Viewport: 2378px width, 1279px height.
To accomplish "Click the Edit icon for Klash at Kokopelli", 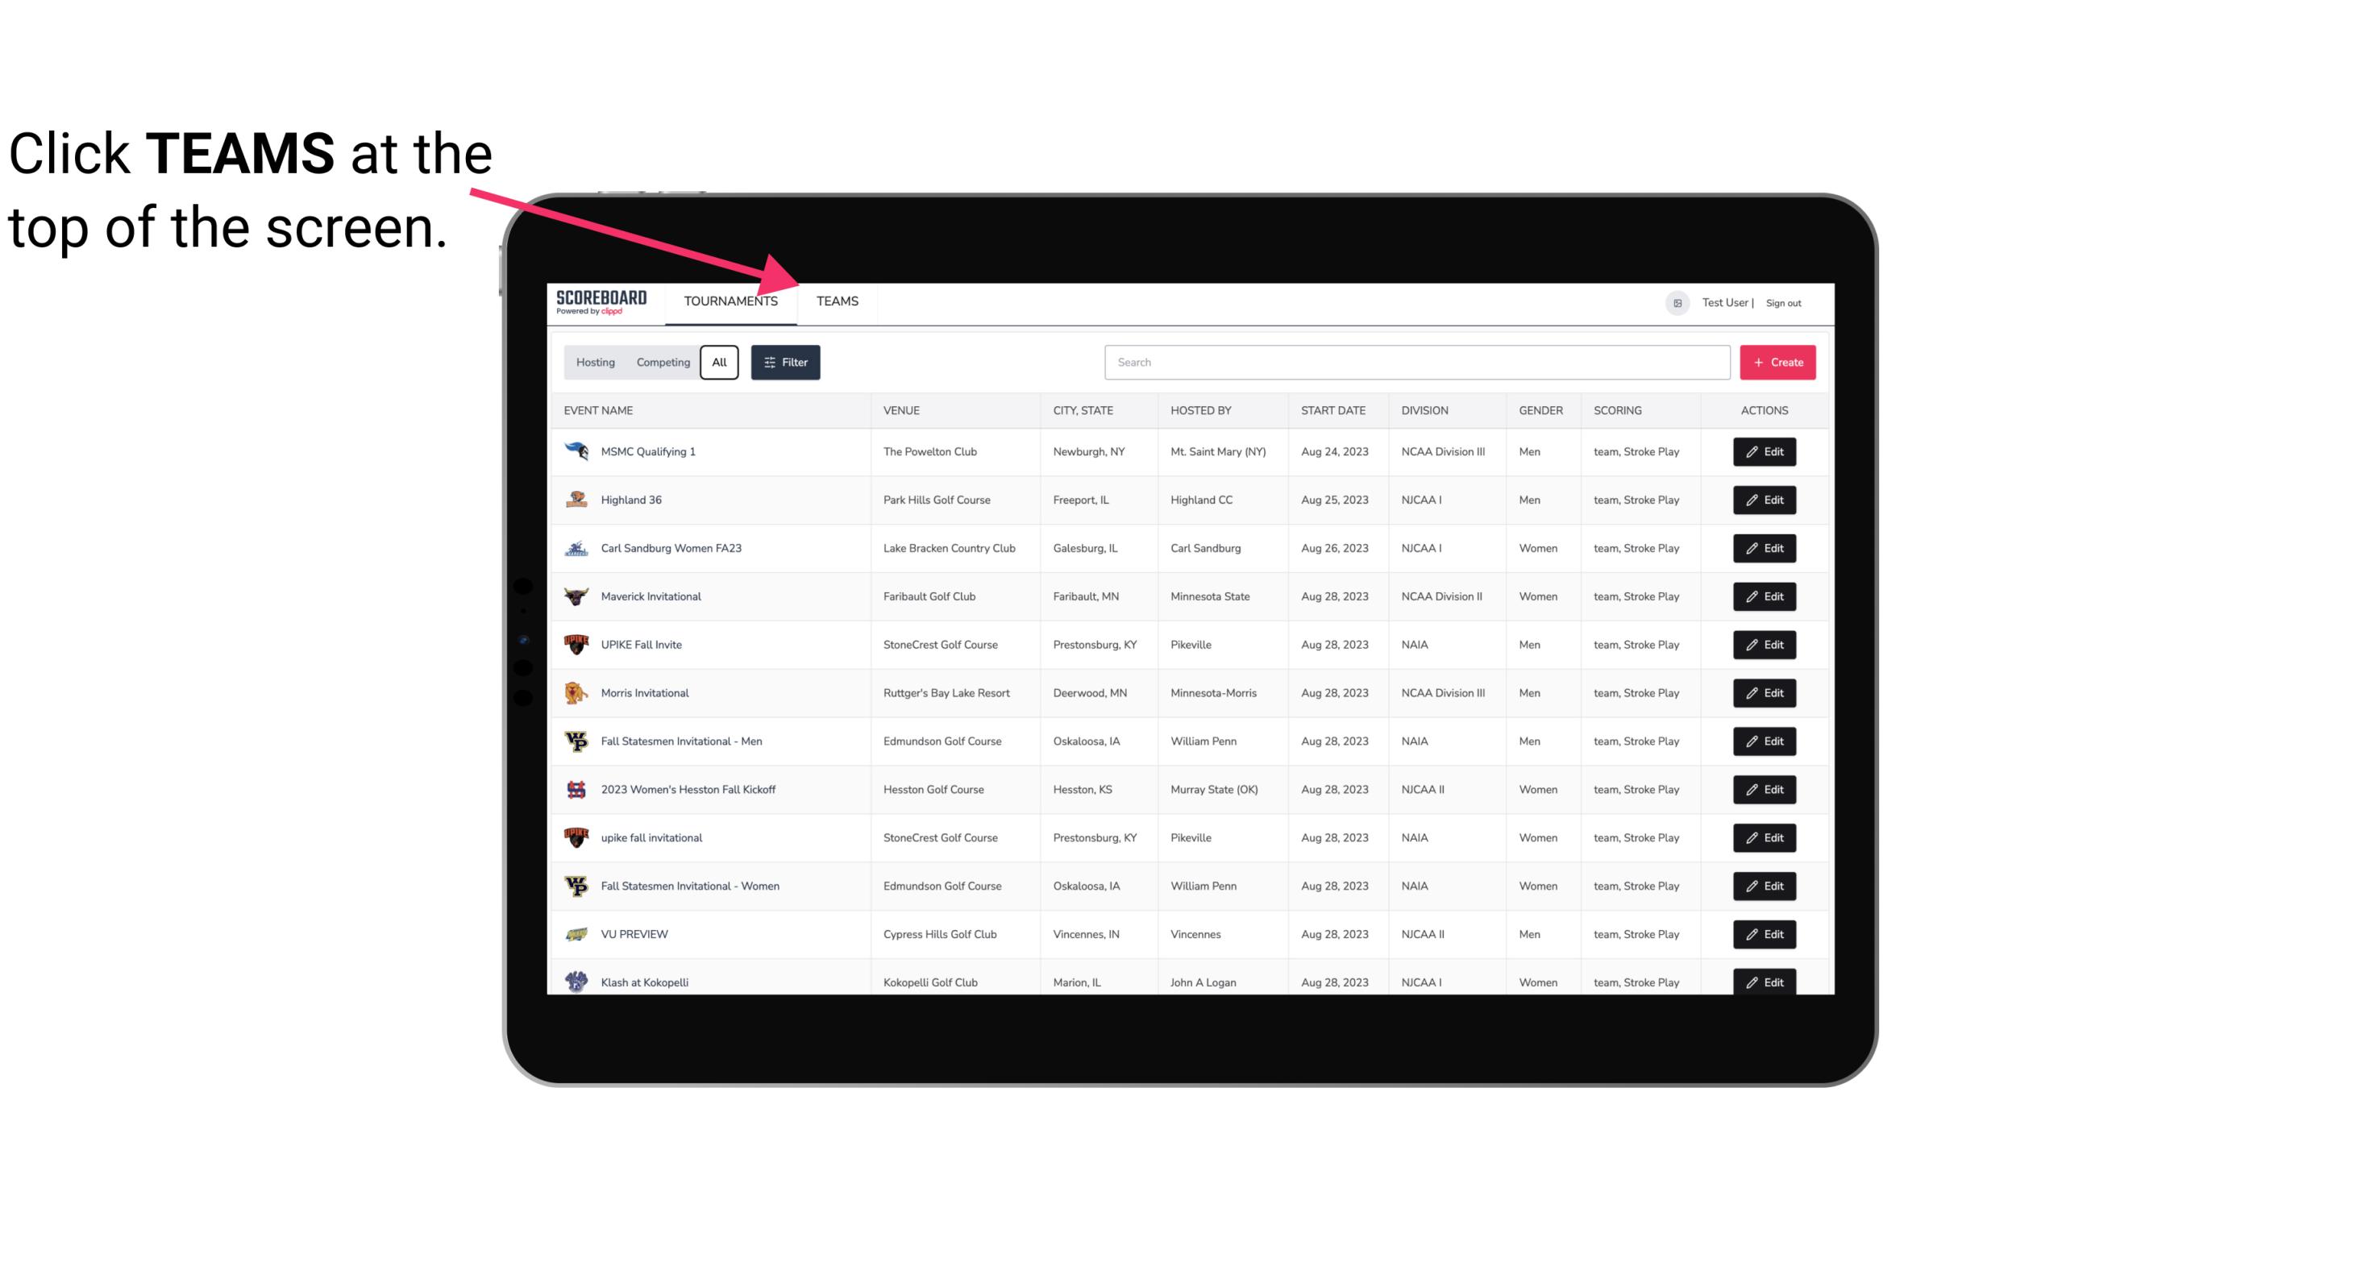I will tap(1765, 982).
